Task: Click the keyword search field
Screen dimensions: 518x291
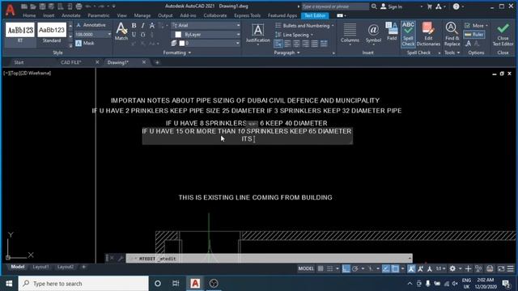Action: pos(334,6)
